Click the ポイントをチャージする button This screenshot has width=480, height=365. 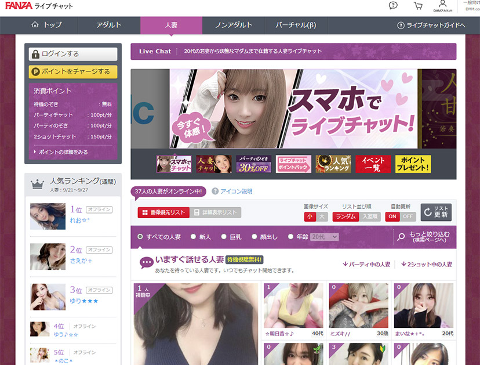point(72,70)
